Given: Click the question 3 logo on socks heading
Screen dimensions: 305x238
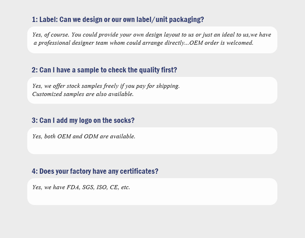Looking at the screenshot, I should pos(83,120).
